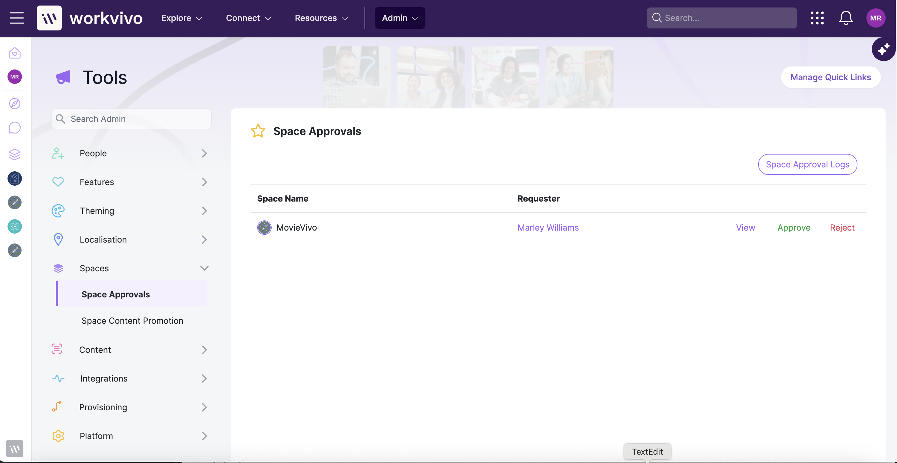Image resolution: width=897 pixels, height=463 pixels.
Task: Click the Search Admin input field
Action: [x=131, y=119]
